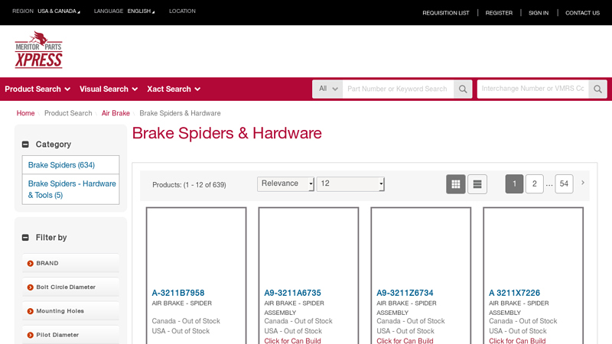Click the A9-3211Z6734 product image area
This screenshot has height=344, width=612.
(421, 246)
